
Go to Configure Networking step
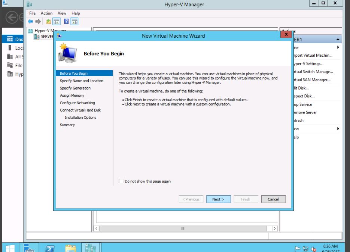coord(77,103)
